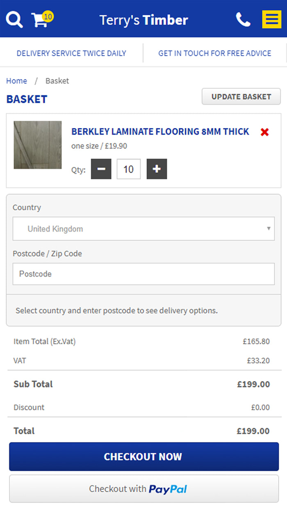Click the laminate flooring thumbnail
Screen dimensions: 287x511
(x=38, y=145)
